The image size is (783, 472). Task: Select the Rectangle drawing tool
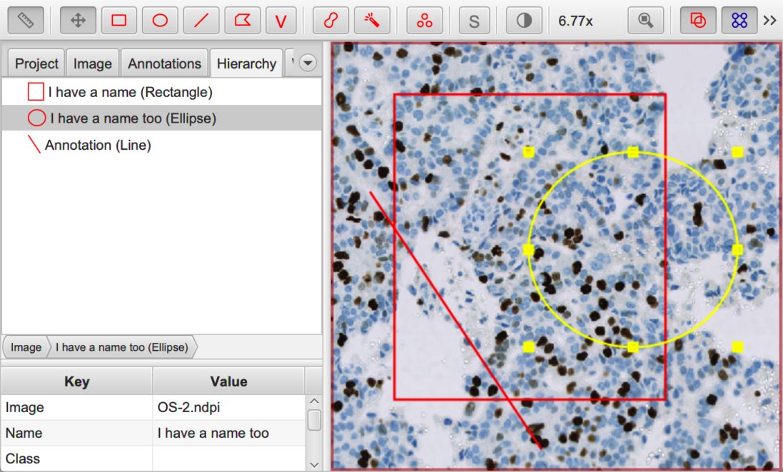[x=119, y=21]
